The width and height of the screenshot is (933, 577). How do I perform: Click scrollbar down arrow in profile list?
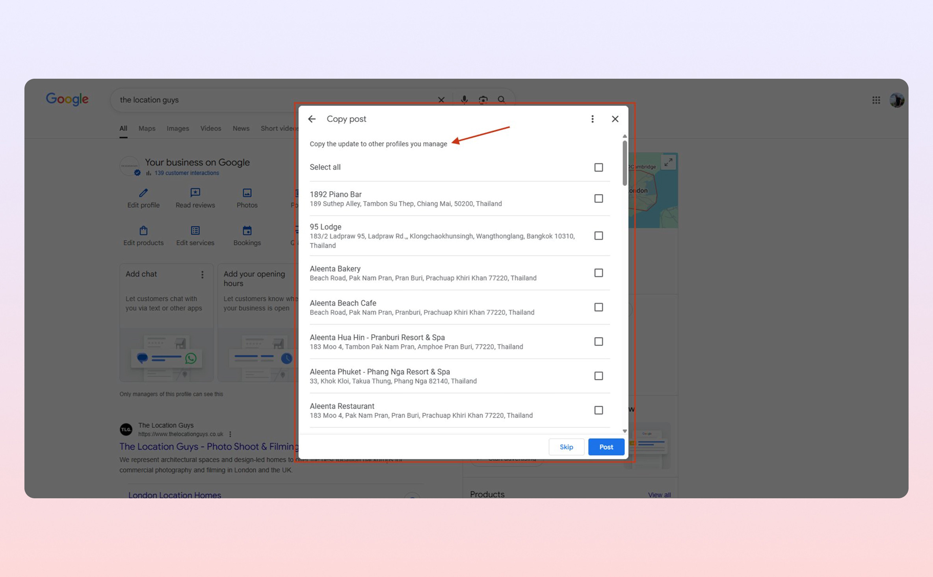coord(624,431)
